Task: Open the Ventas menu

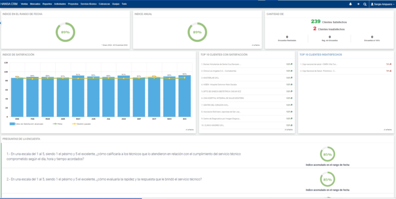Action: 24,4
